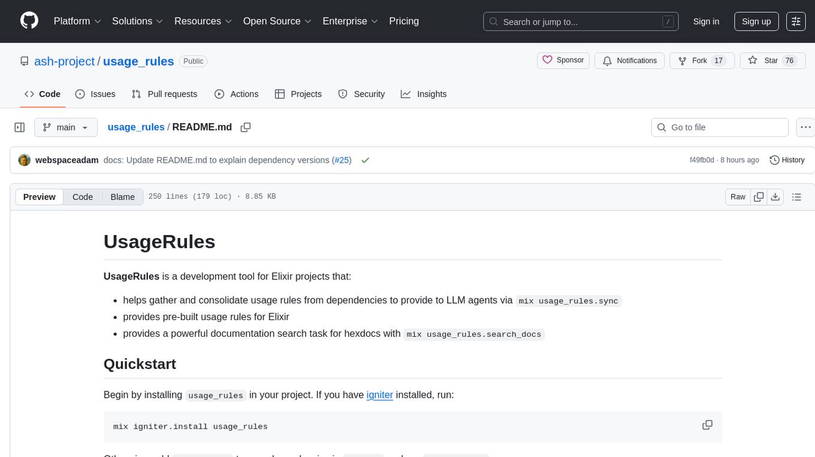
Task: Copy README.md file path icon
Action: pos(245,127)
